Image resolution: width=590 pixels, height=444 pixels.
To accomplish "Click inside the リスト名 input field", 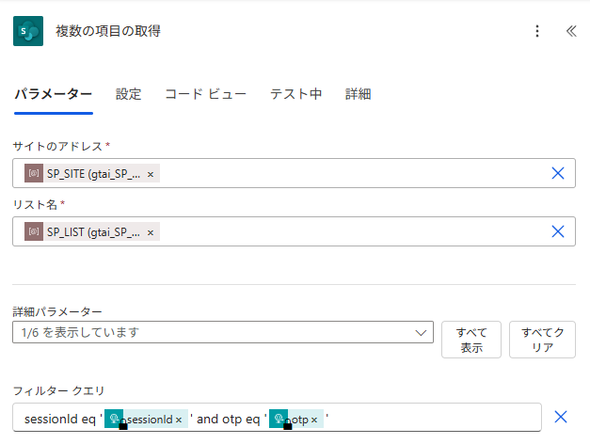I will (294, 231).
